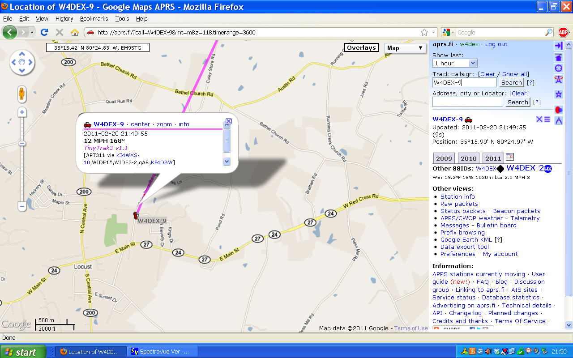Open the Google Earth KML link
573x358 pixels.
466,239
